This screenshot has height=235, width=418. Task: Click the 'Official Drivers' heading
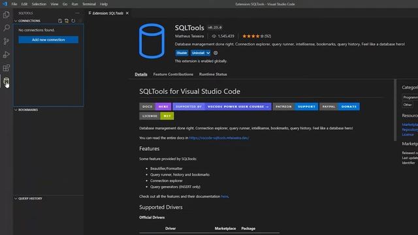(x=152, y=217)
